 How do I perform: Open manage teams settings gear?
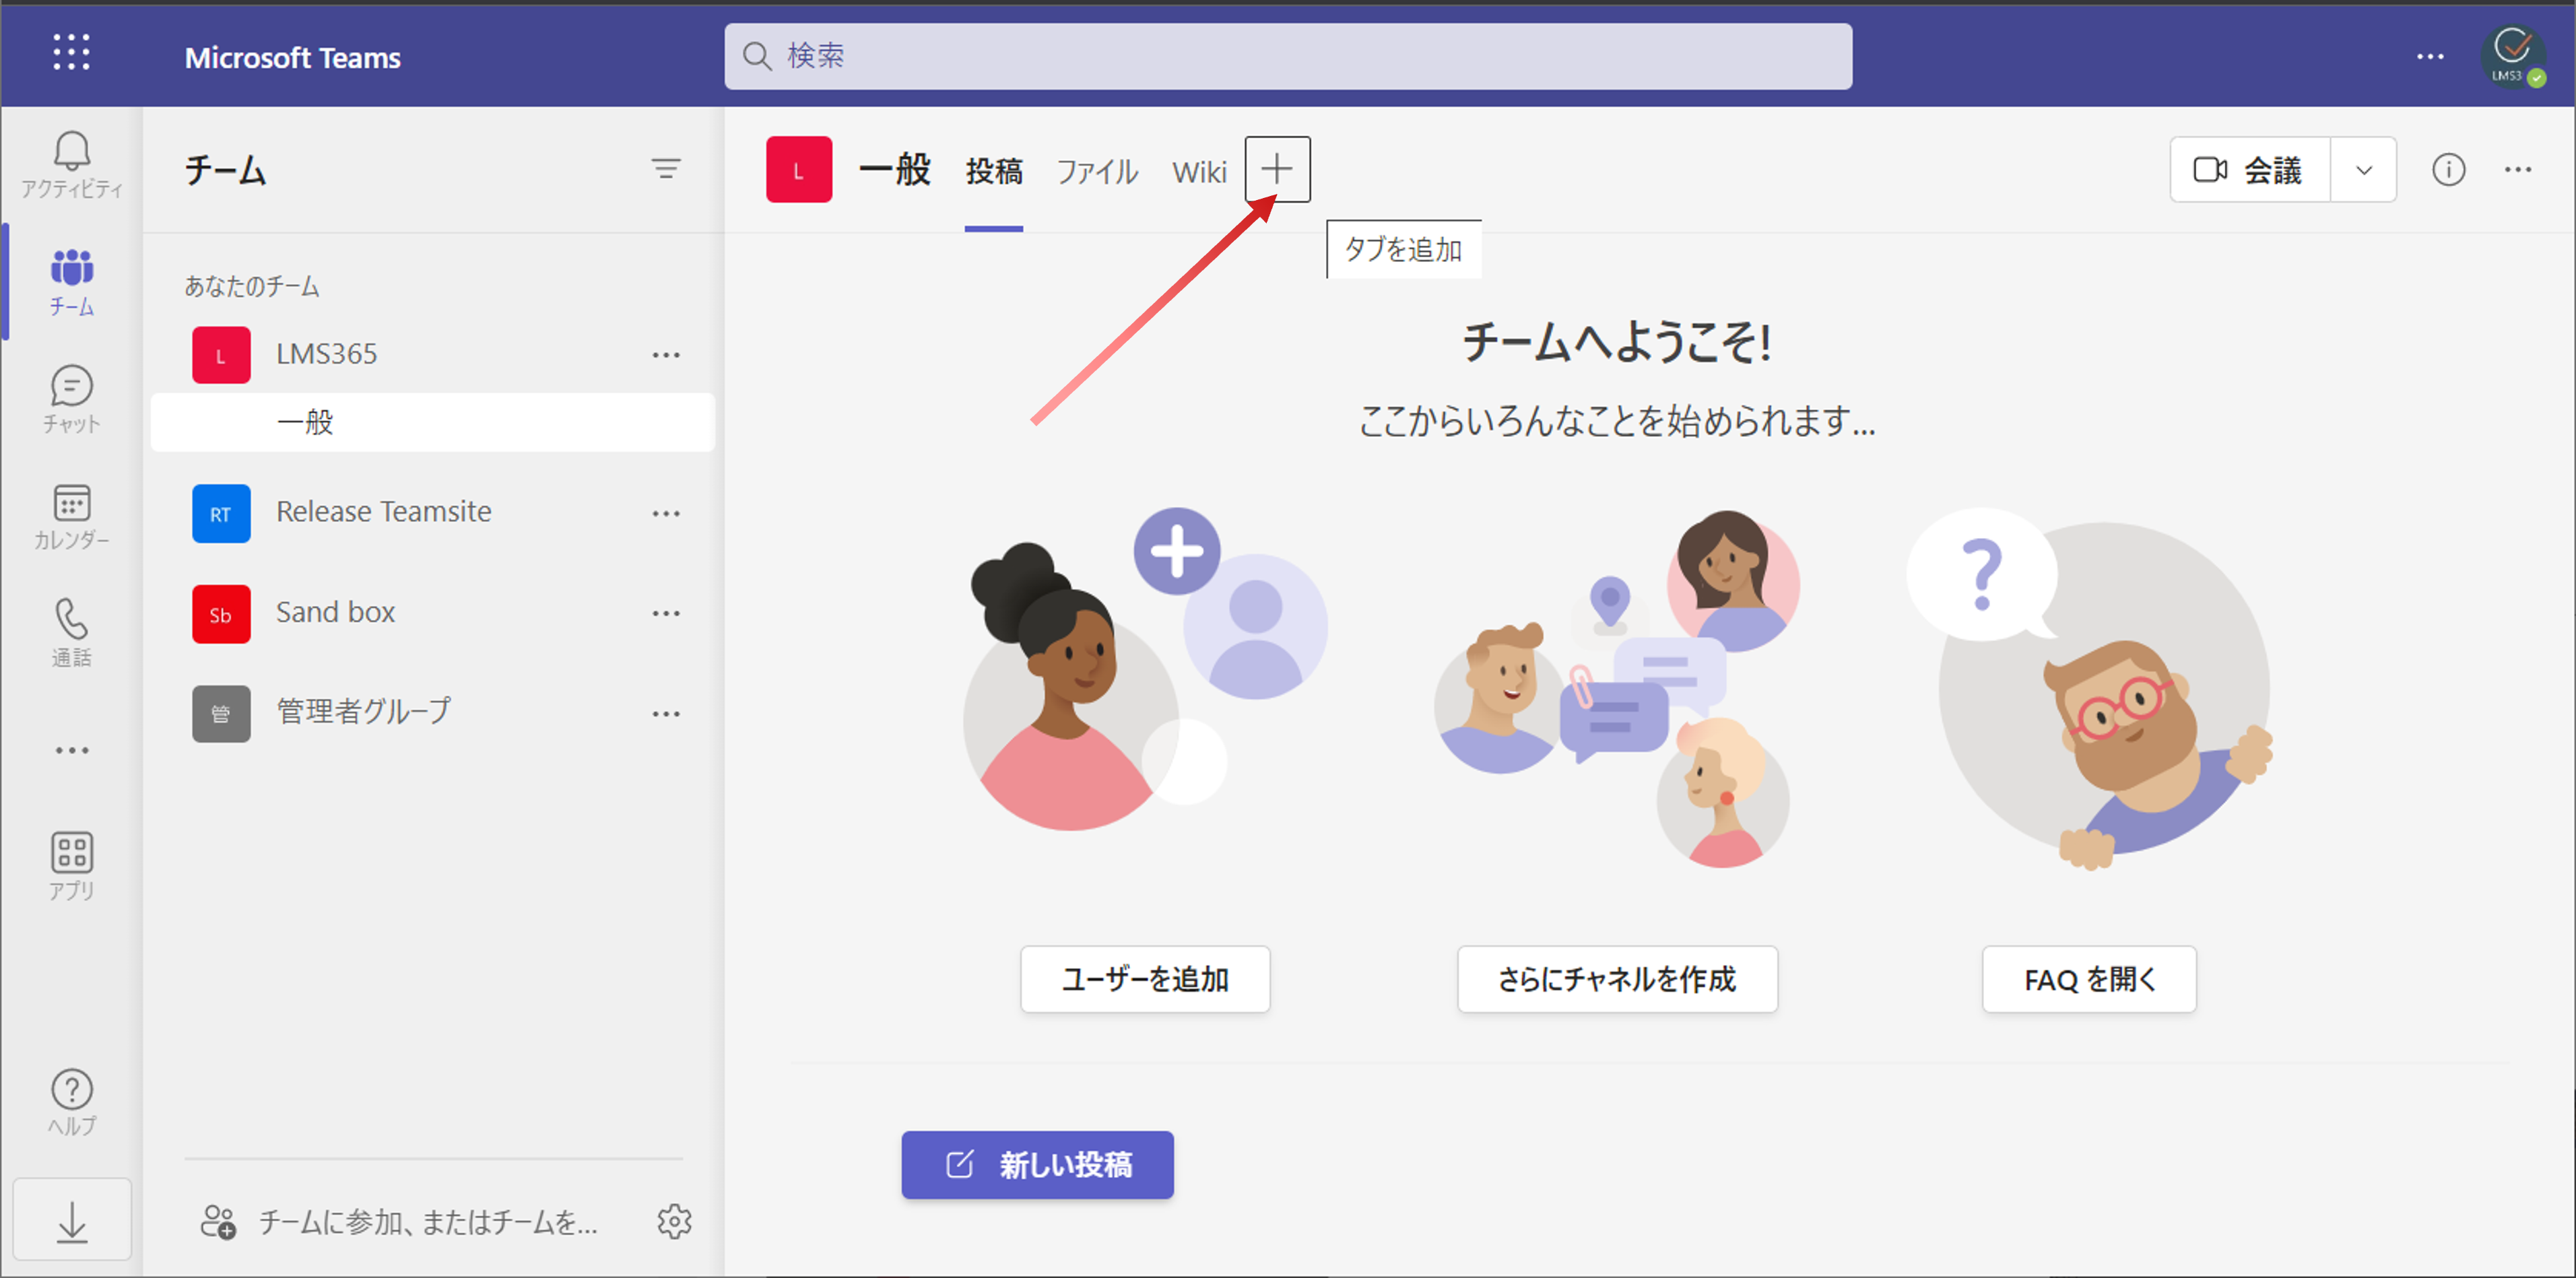click(x=674, y=1221)
